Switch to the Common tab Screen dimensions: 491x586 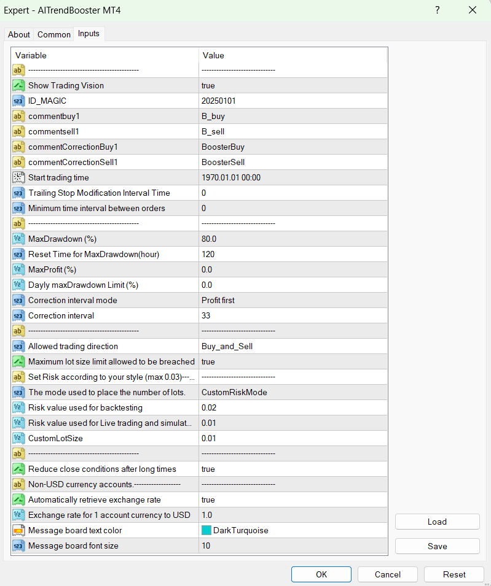coord(54,34)
